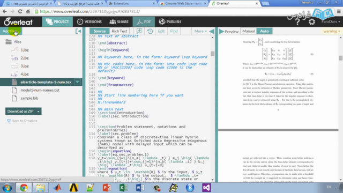Collapse the file list panel
343x193 pixels.
click(78, 31)
